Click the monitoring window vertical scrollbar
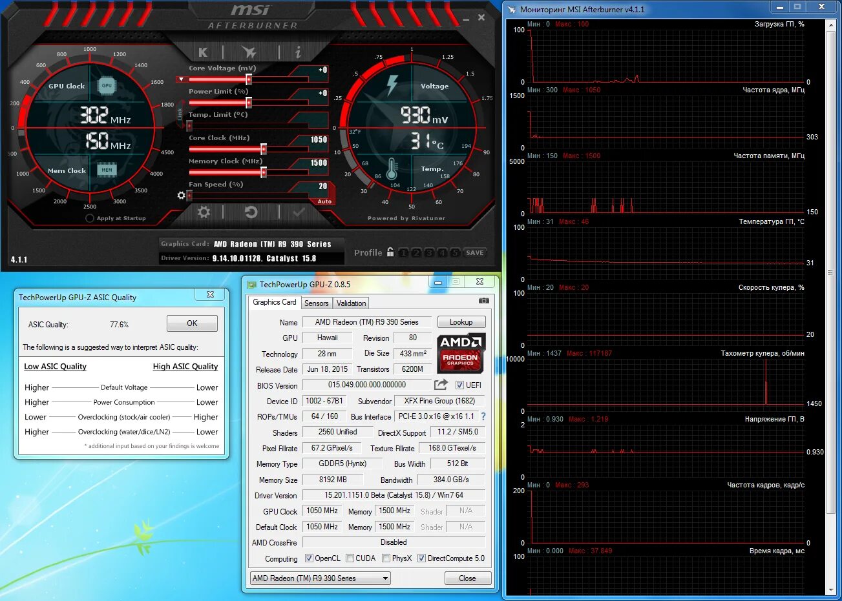 point(831,272)
